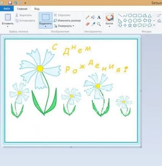This screenshot has height=166, width=162.
Task: Select the Fill with color bucket tool
Action: point(93,17)
